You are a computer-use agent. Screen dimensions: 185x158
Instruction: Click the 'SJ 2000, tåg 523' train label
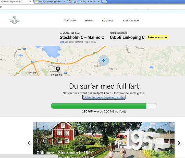pos(70,33)
